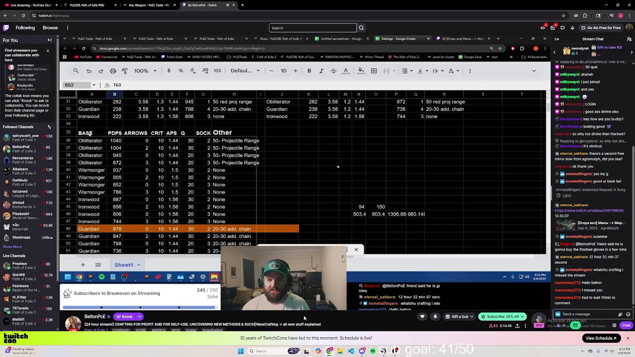Apply percent format icon
The height and width of the screenshot is (357, 635).
[181, 71]
